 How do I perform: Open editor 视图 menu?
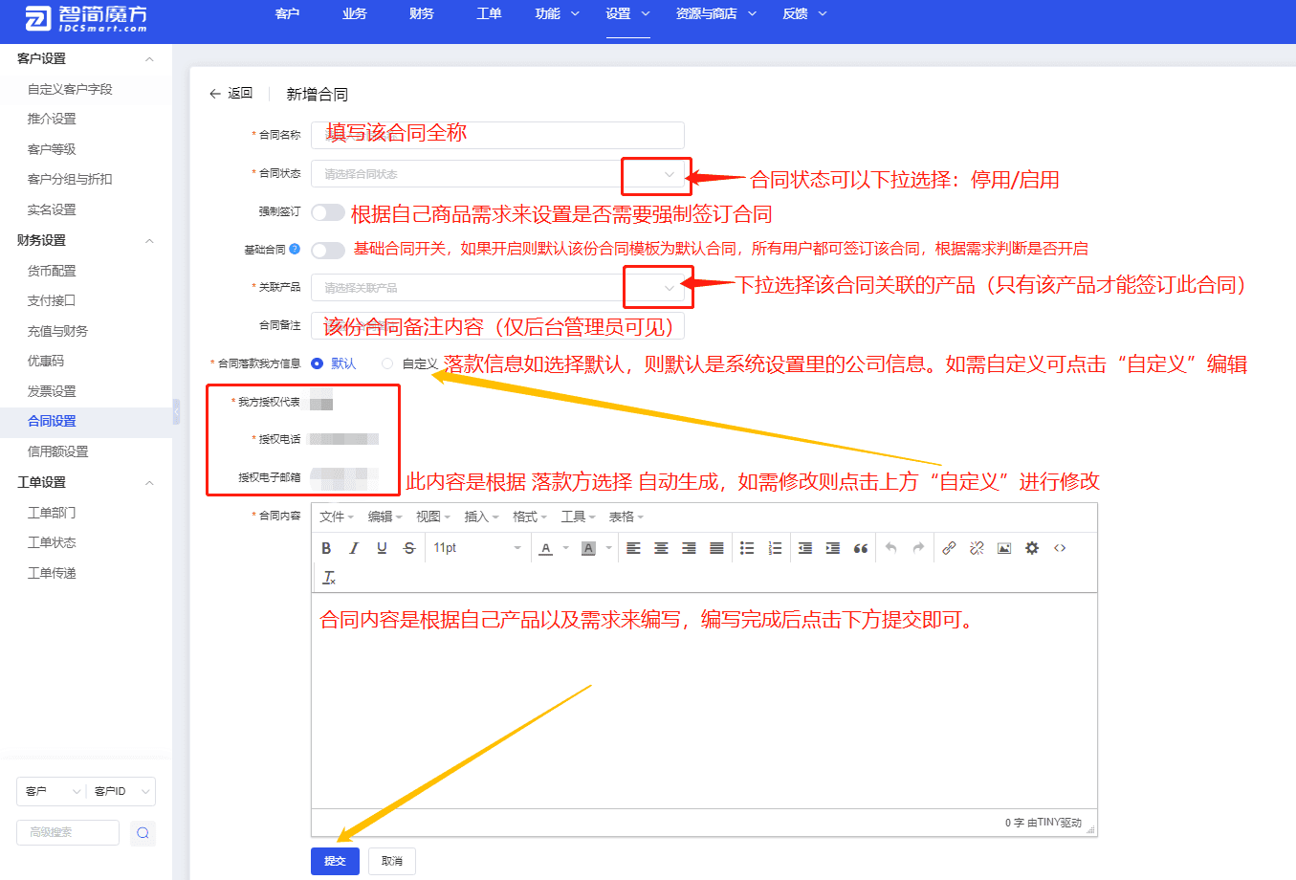click(432, 517)
